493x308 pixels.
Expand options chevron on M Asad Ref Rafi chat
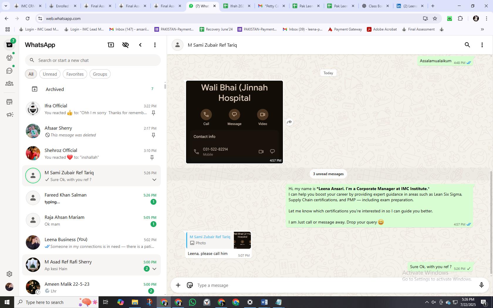154,269
